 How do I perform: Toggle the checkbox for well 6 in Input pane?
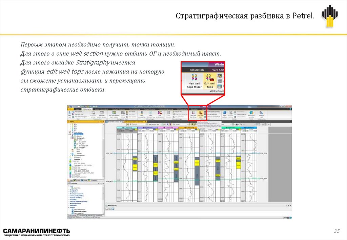click(75, 128)
